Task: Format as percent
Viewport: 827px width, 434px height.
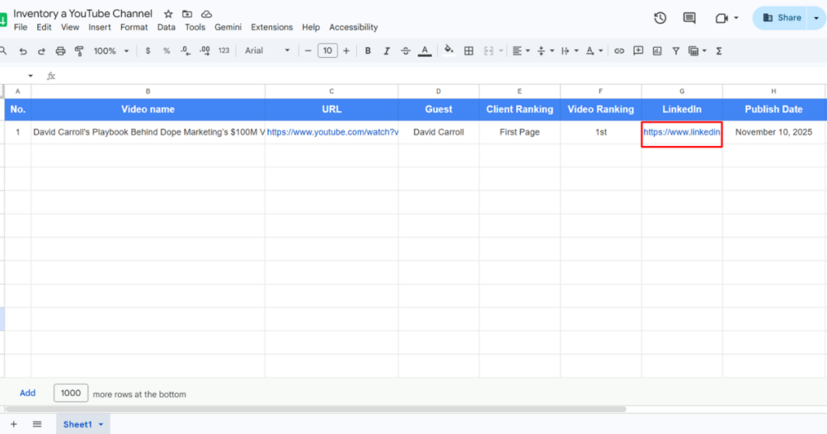Action: (166, 51)
